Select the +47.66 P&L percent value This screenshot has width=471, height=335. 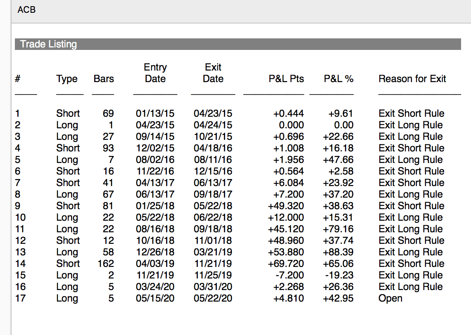tap(339, 160)
